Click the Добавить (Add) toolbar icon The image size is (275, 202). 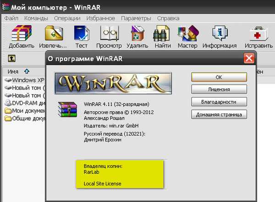click(22, 33)
